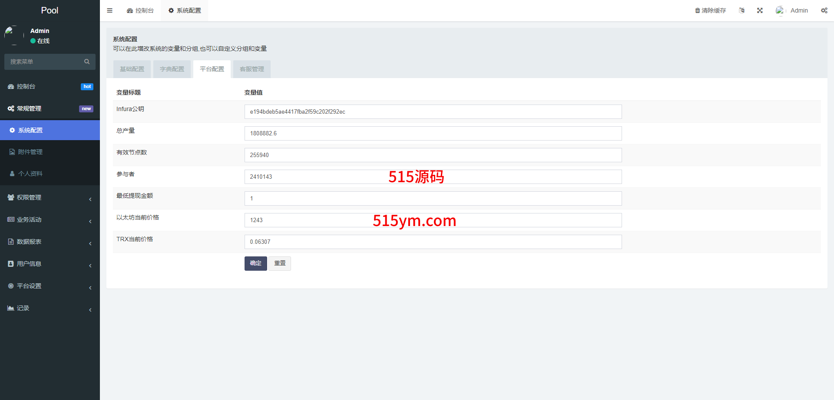Viewport: 834px width, 400px height.
Task: Toggle the sidebar hamburger menu icon
Action: click(109, 10)
